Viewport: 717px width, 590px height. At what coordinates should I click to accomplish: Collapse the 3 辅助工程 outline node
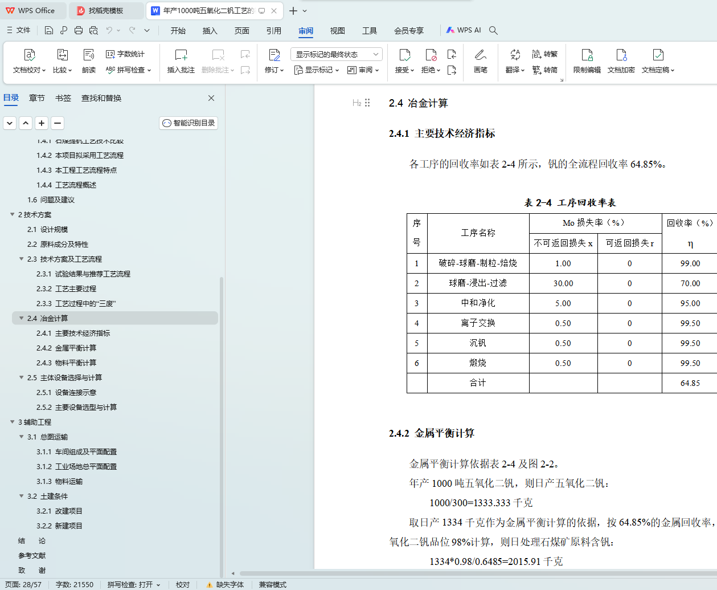click(x=13, y=422)
